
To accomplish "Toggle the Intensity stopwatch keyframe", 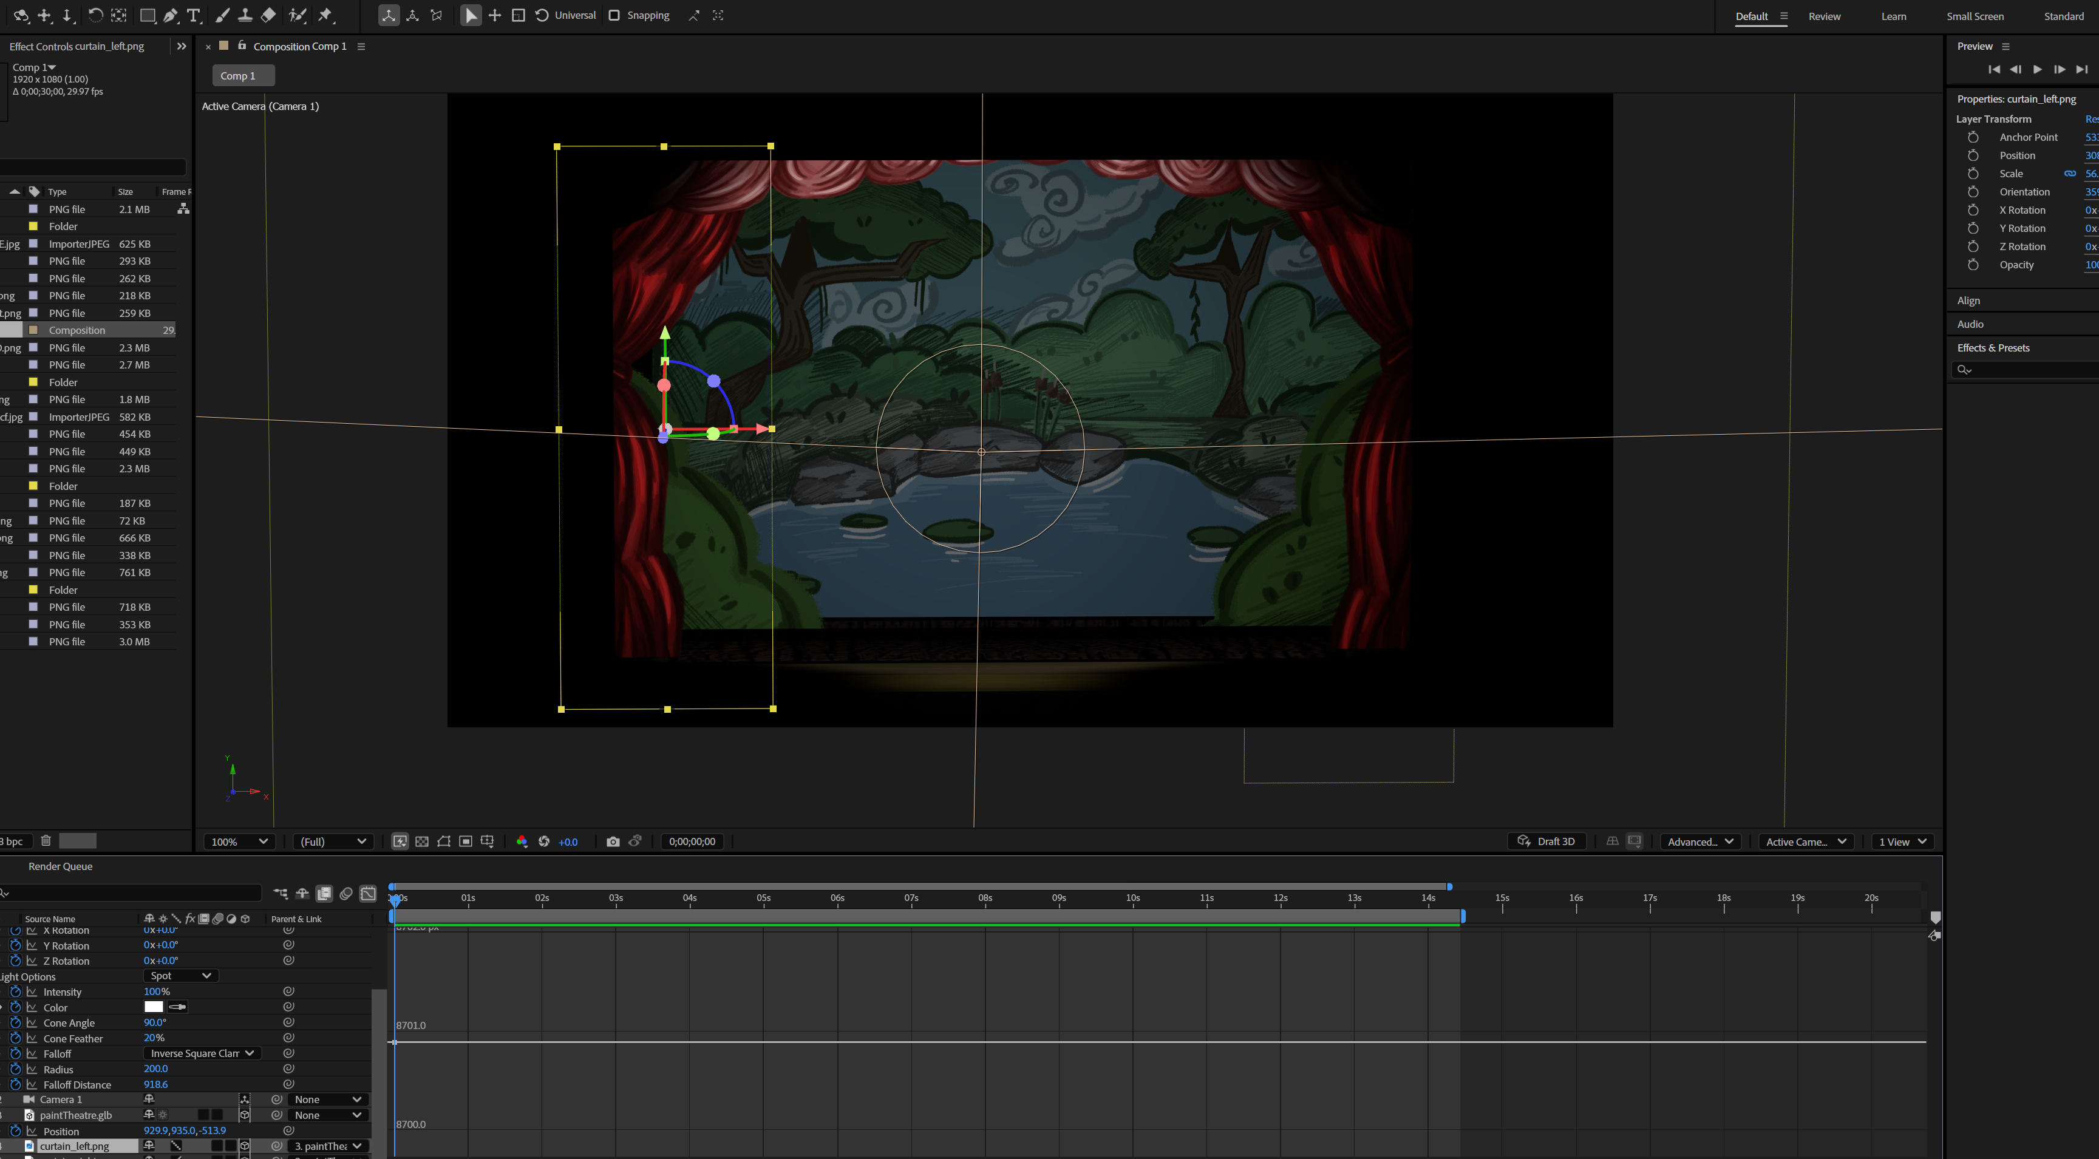I will [15, 991].
